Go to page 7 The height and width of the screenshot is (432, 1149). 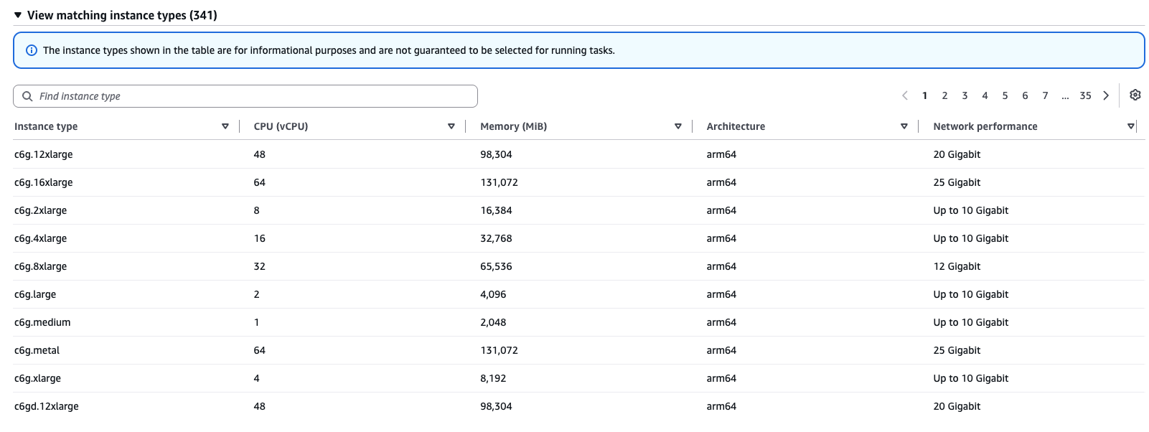tap(1045, 95)
